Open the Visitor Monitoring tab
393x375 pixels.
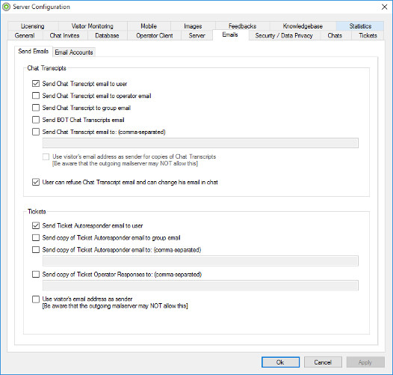click(x=93, y=26)
